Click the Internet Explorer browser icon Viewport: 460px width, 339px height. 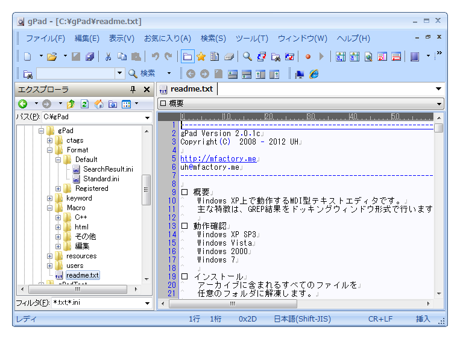pos(313,74)
